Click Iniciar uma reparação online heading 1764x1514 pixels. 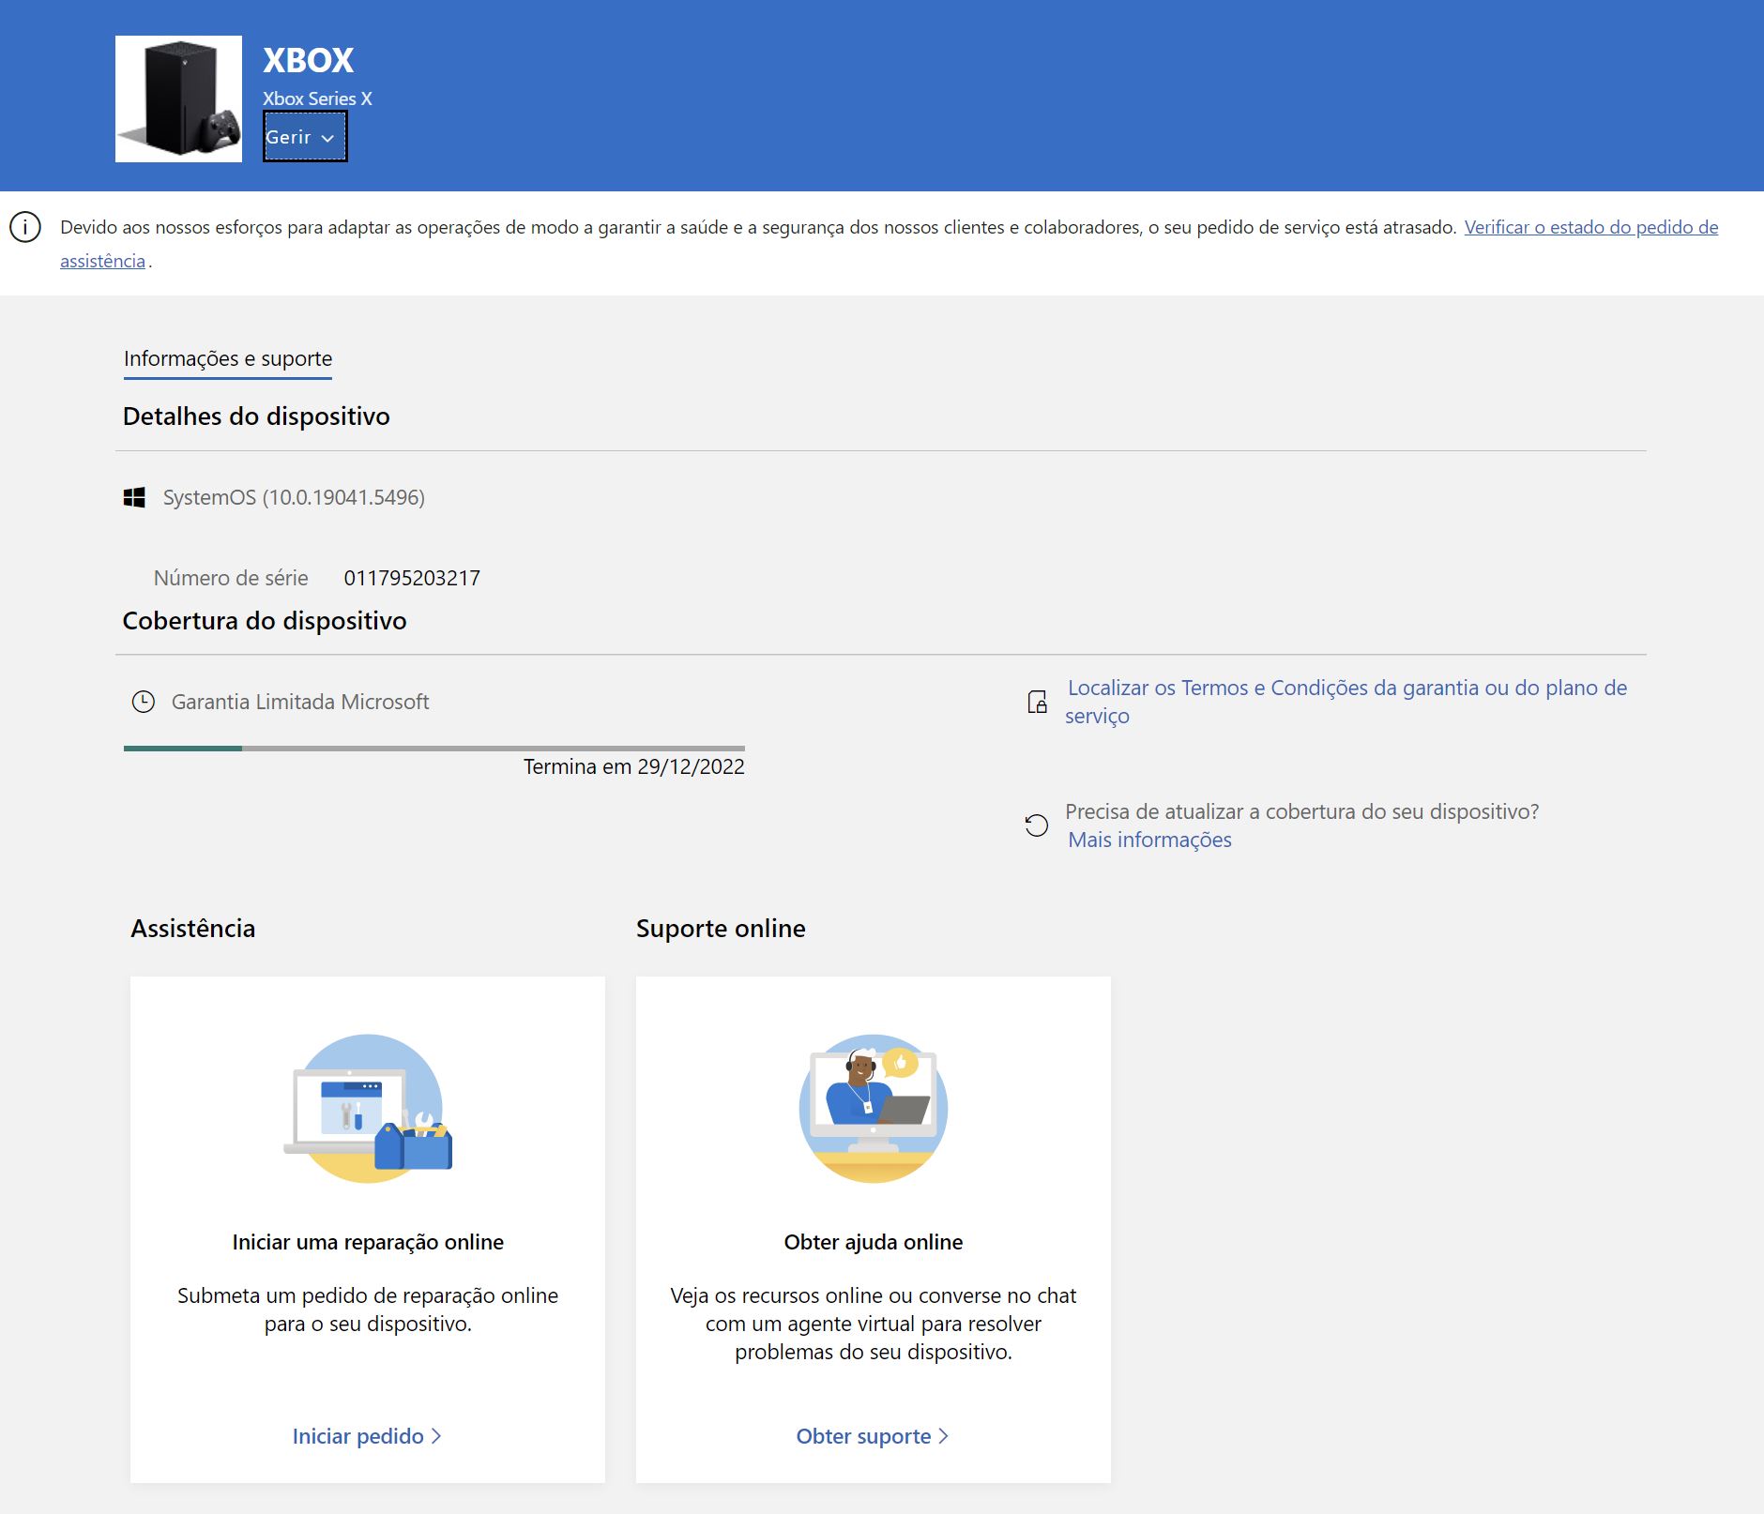(368, 1242)
